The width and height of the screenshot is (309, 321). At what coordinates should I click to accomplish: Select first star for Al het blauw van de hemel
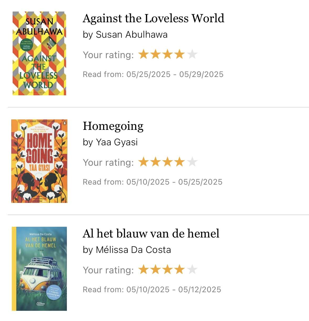pyautogui.click(x=143, y=270)
